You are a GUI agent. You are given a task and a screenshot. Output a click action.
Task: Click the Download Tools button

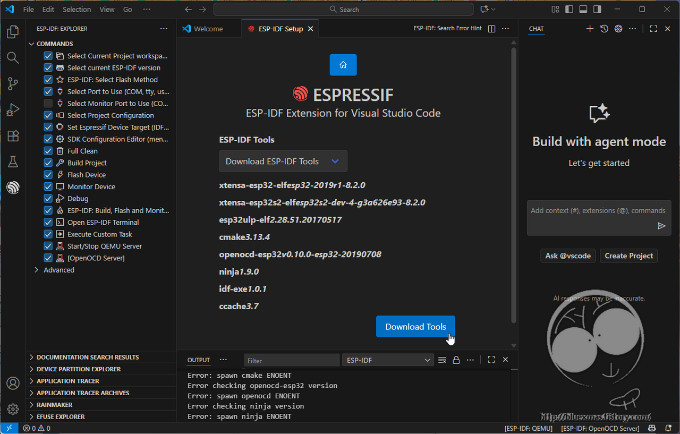[415, 326]
